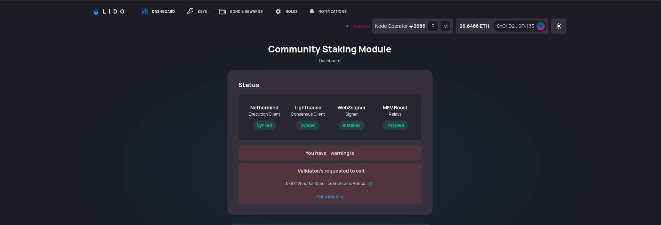661x225 pixels.
Task: Click the Lido droplet logo
Action: click(x=96, y=11)
